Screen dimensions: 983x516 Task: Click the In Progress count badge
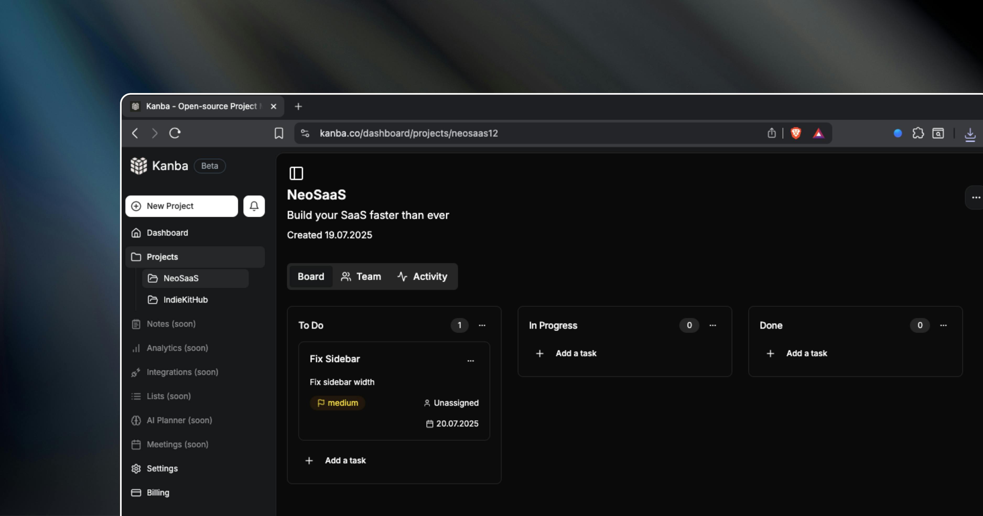click(689, 325)
